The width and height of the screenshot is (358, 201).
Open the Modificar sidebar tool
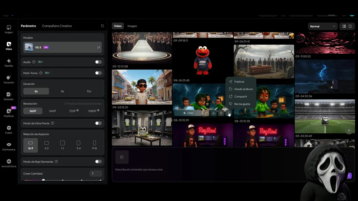tap(9, 113)
